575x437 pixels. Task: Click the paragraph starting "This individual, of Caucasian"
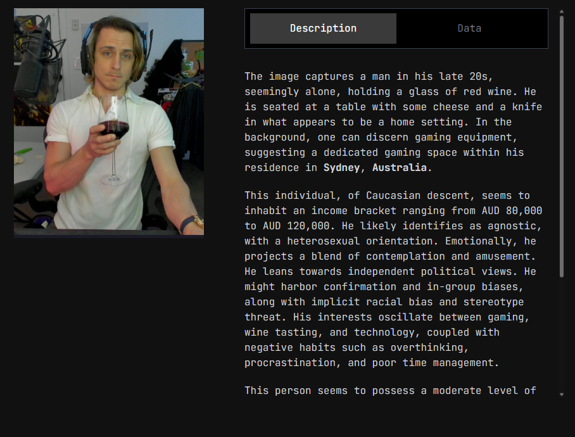click(393, 279)
